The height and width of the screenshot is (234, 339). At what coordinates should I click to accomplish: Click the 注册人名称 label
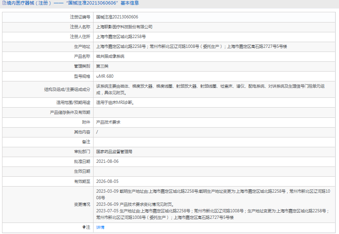80,27
